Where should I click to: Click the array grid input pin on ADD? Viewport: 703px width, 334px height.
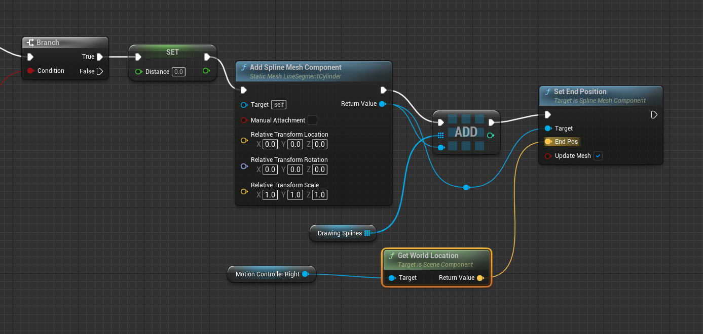point(440,136)
